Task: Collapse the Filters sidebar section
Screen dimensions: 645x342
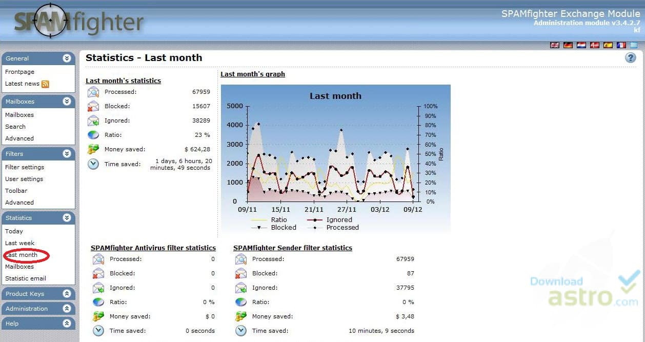Action: 67,154
